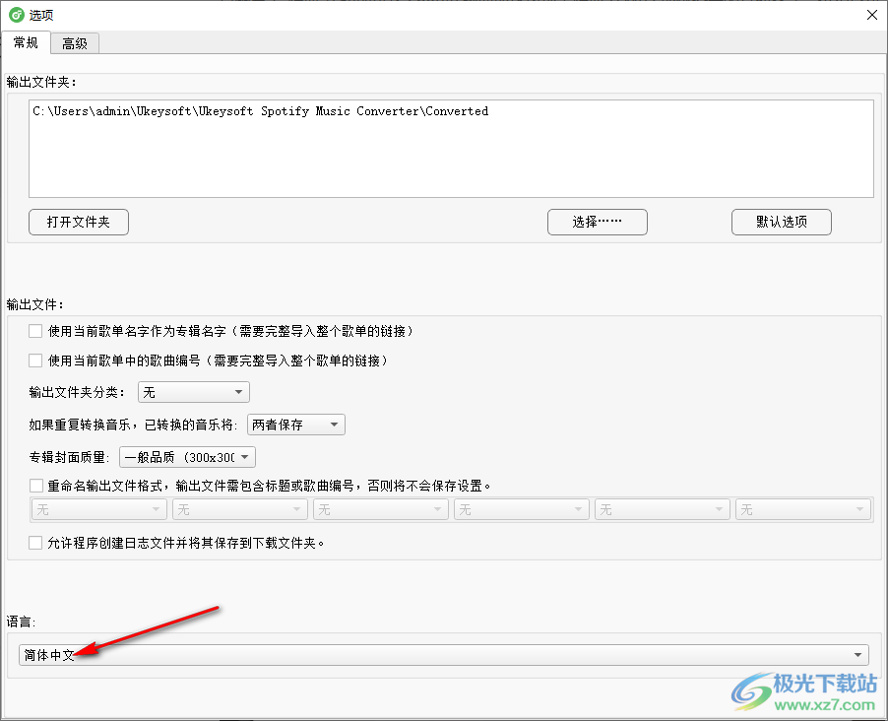Click the 输出文件夹分类 label text

pyautogui.click(x=77, y=392)
